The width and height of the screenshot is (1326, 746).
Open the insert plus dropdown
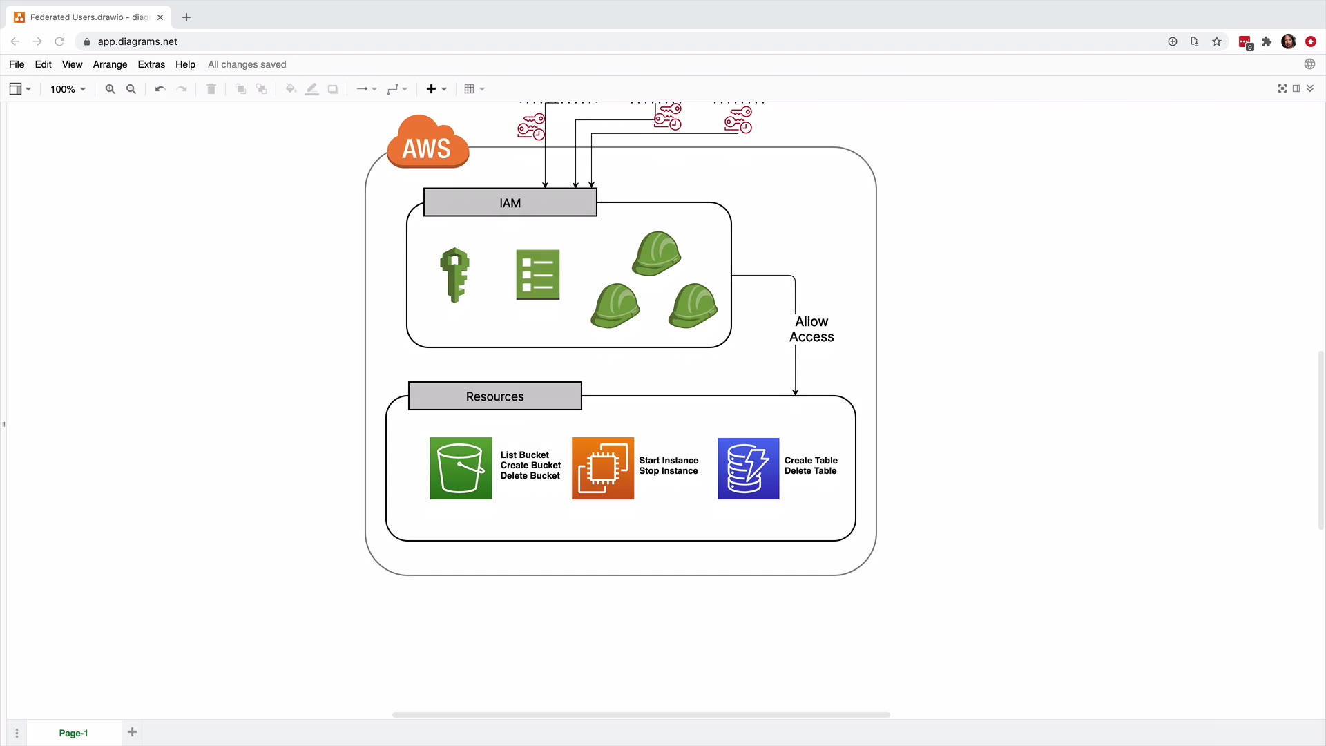(436, 89)
